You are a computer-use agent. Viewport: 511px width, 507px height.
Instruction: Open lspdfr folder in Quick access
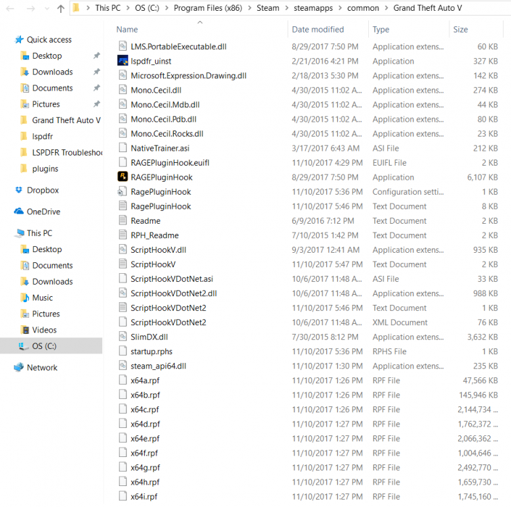click(43, 137)
